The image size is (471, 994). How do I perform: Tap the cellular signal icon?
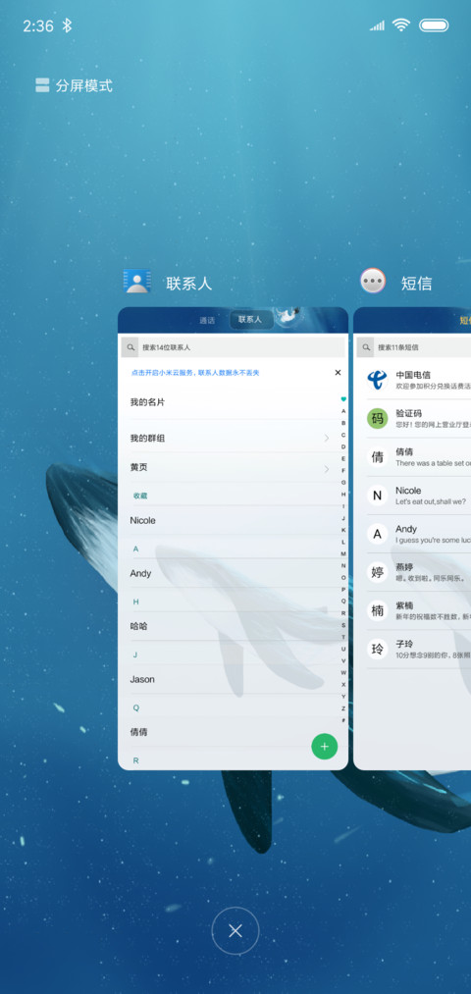coord(377,26)
